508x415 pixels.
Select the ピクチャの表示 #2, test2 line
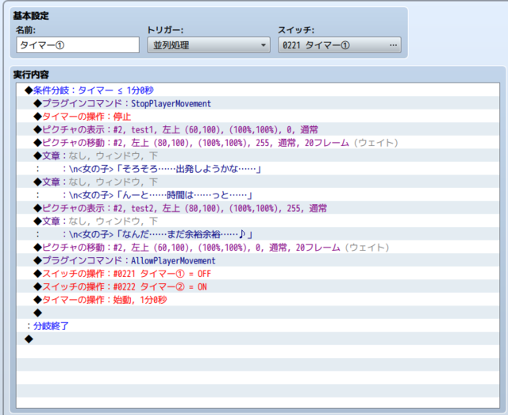[x=258, y=208]
